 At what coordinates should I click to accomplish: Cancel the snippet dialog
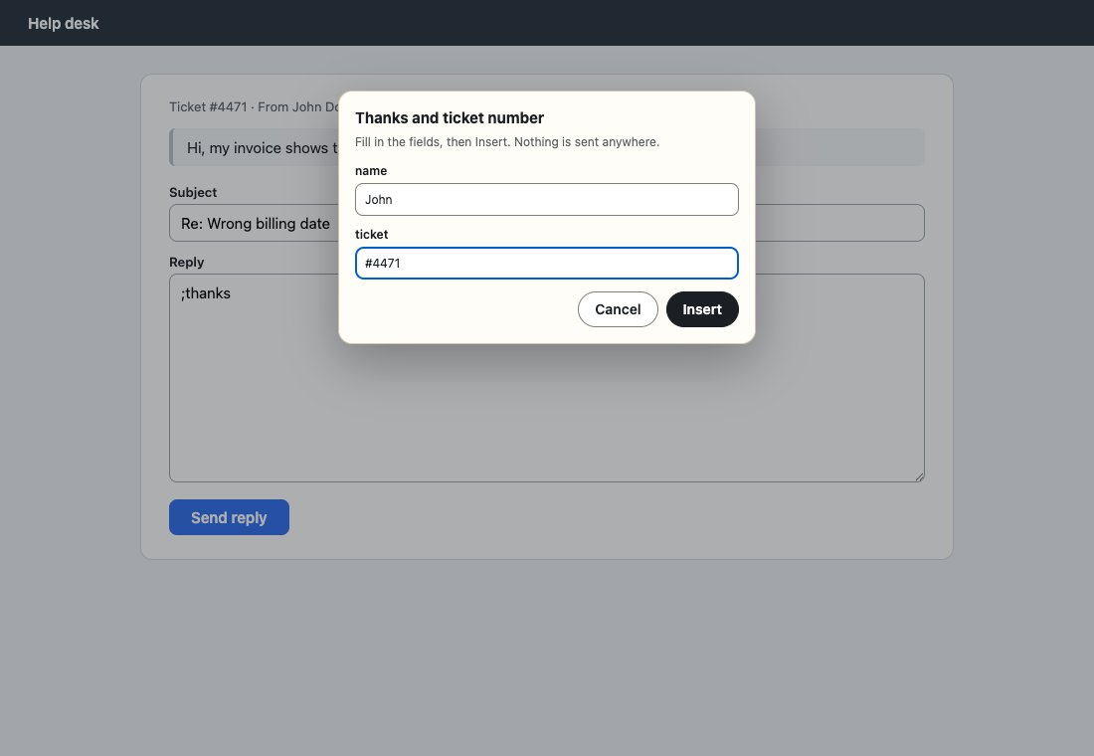[x=618, y=309]
